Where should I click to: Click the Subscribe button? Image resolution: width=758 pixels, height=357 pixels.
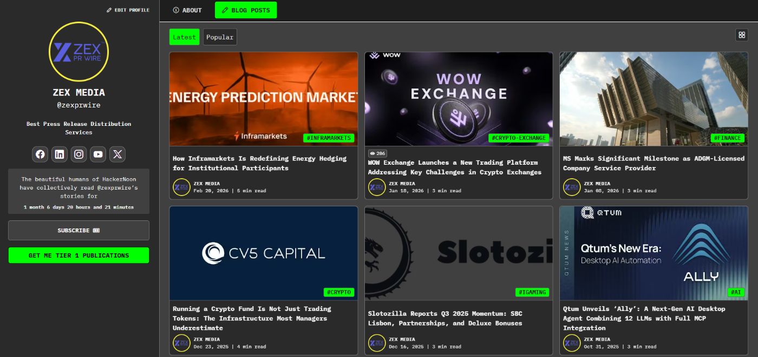tap(79, 231)
